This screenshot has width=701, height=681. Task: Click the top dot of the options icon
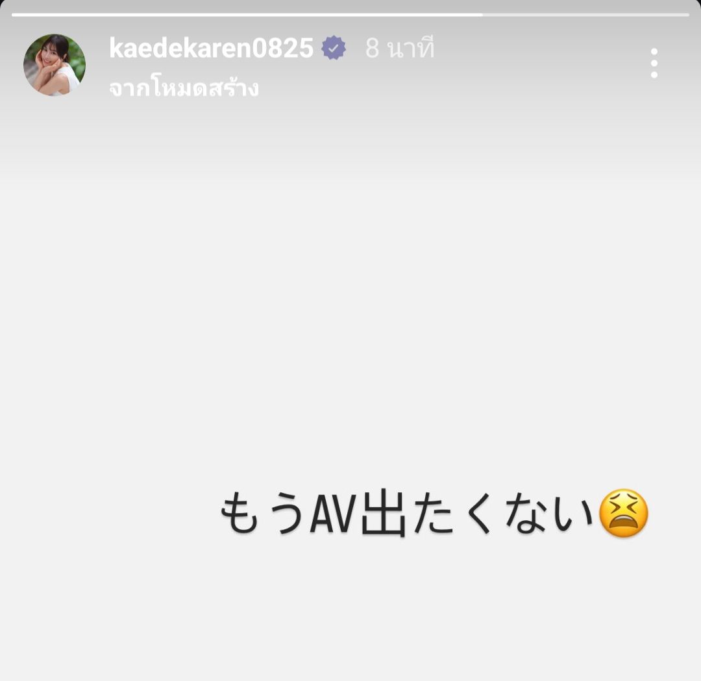[x=654, y=52]
